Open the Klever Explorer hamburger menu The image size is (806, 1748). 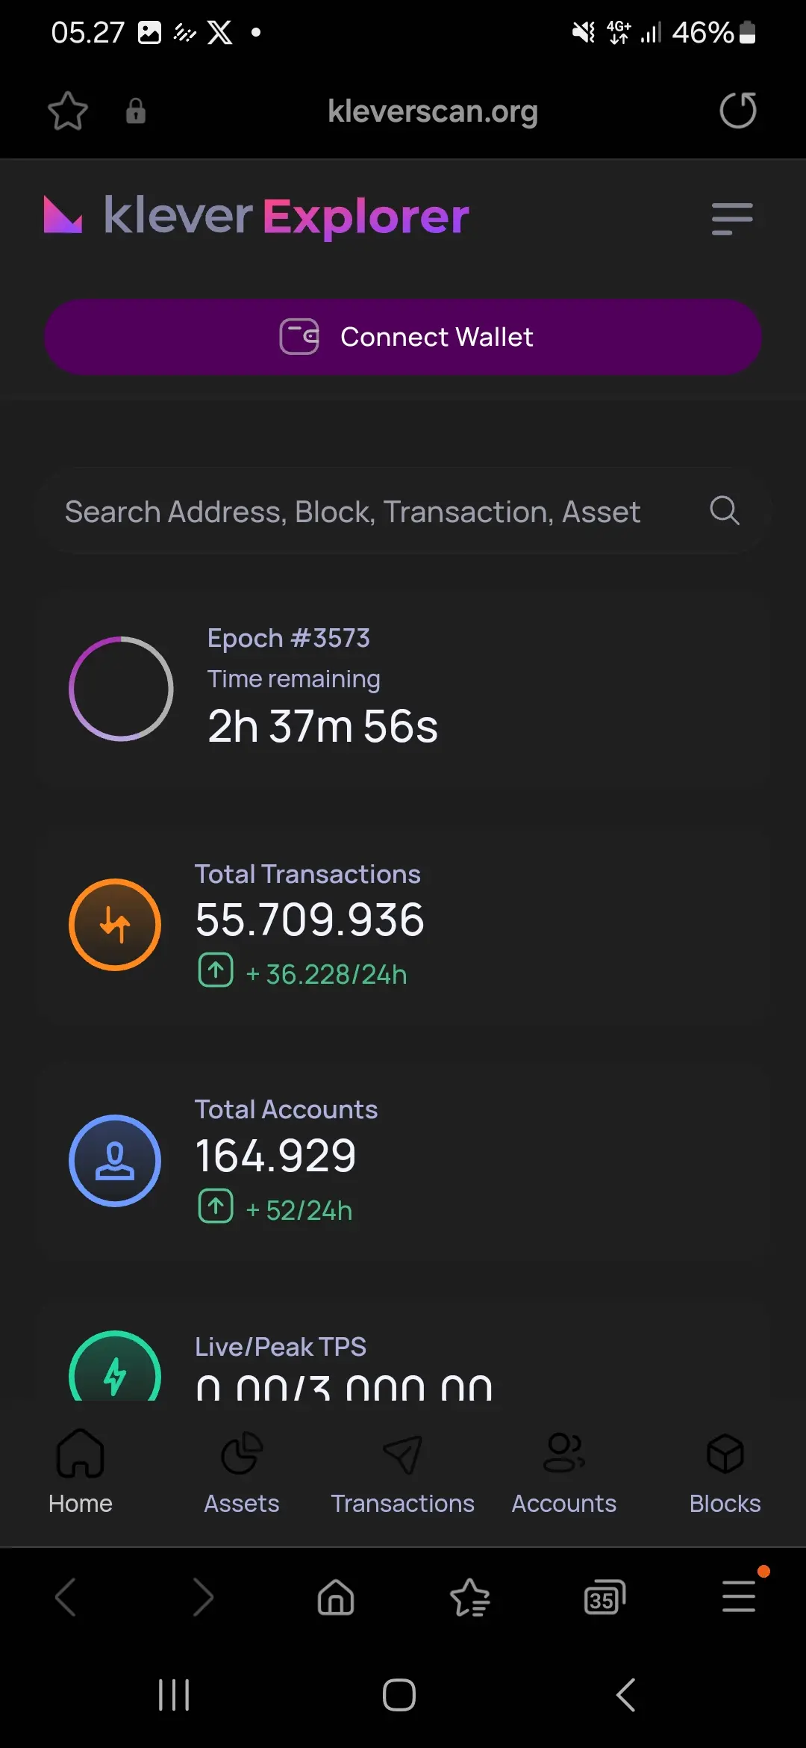coord(732,219)
